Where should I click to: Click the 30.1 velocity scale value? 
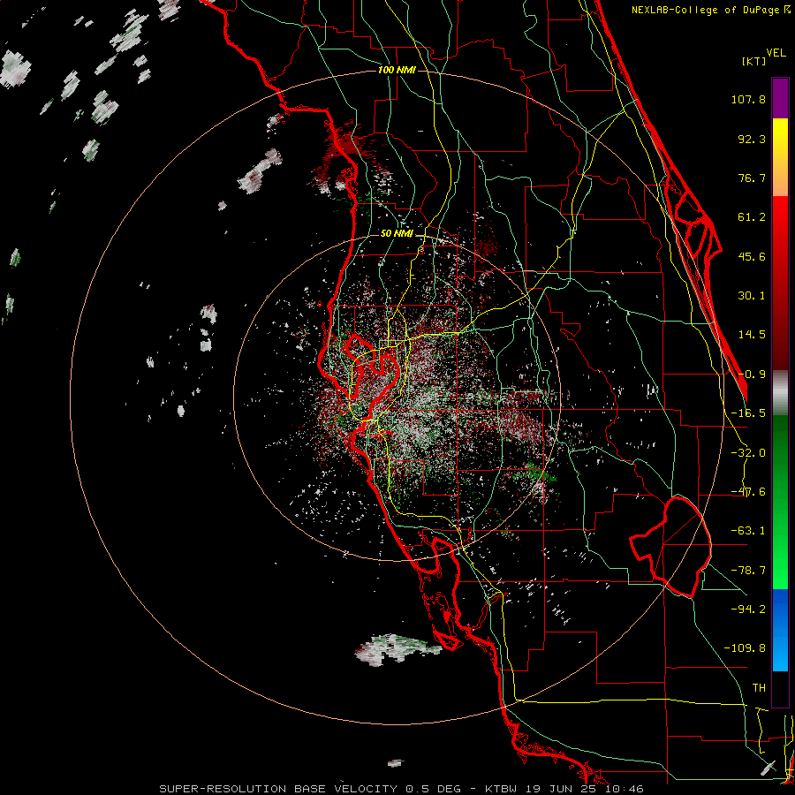pyautogui.click(x=752, y=296)
